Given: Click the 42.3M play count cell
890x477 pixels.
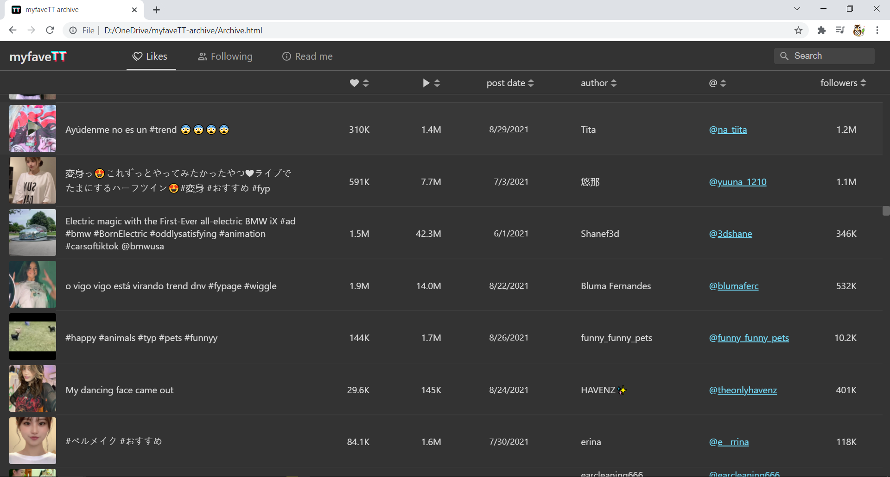Looking at the screenshot, I should point(428,234).
